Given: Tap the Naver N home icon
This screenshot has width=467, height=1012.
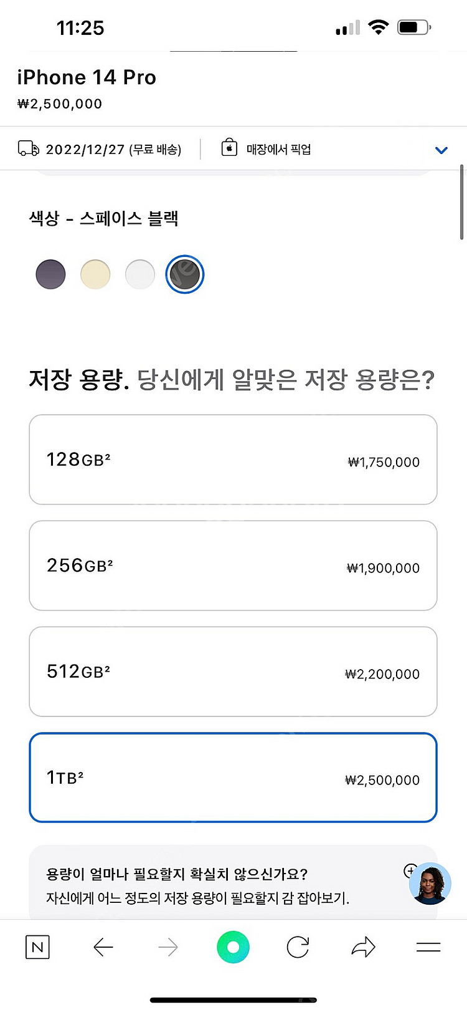Looking at the screenshot, I should 37,947.
